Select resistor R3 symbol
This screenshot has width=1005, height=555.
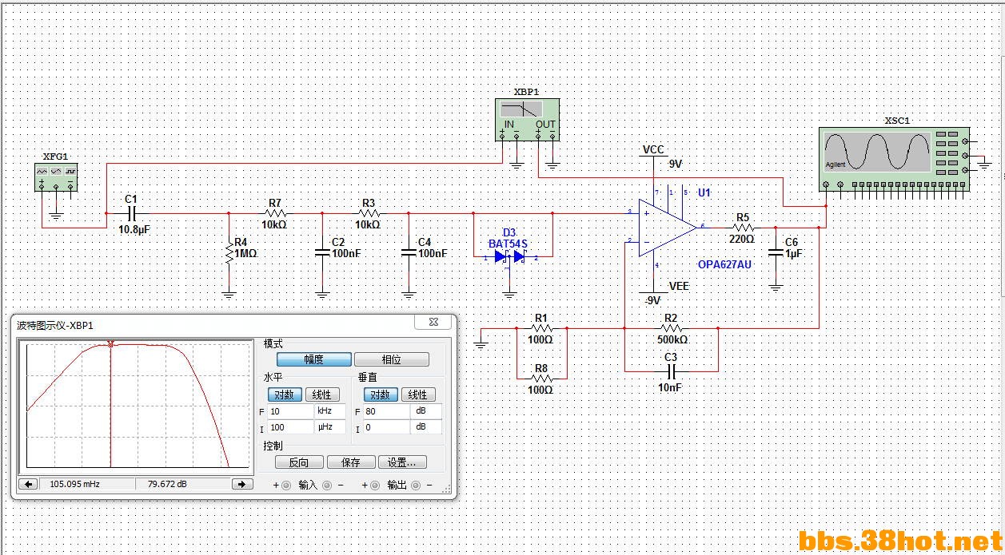click(x=368, y=213)
